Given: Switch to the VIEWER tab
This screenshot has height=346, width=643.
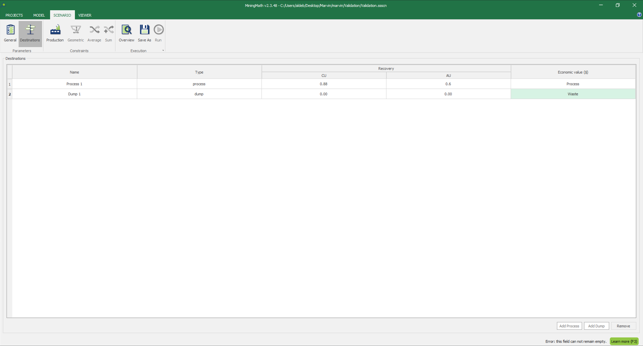Looking at the screenshot, I should tap(85, 15).
